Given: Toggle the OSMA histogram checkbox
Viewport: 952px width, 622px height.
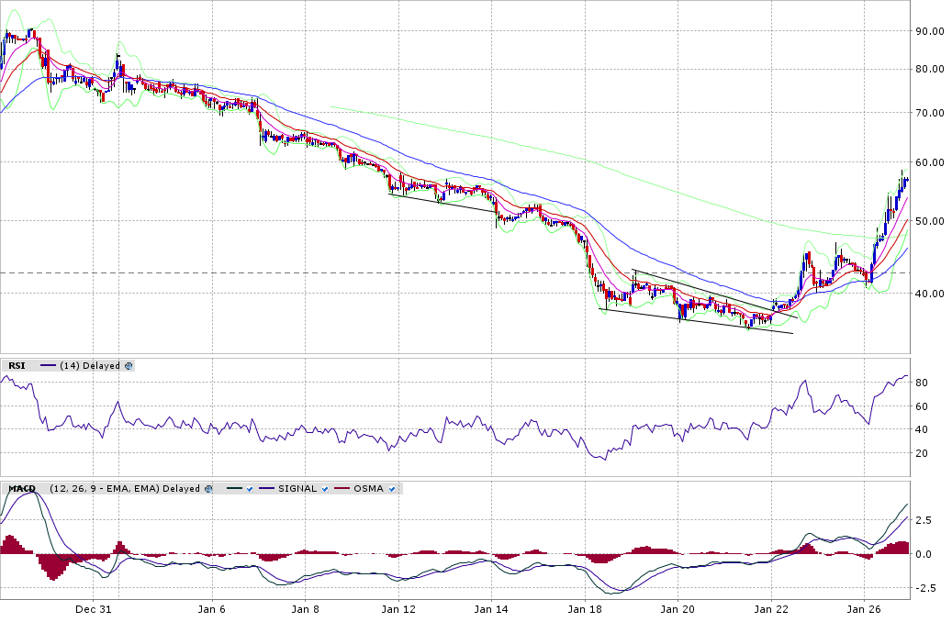Looking at the screenshot, I should click(x=392, y=489).
